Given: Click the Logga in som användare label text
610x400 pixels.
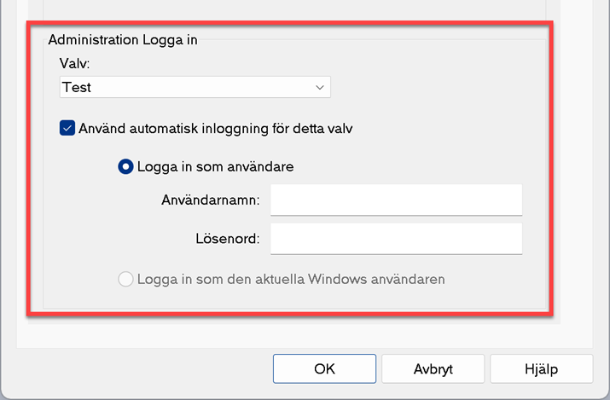Looking at the screenshot, I should (216, 167).
